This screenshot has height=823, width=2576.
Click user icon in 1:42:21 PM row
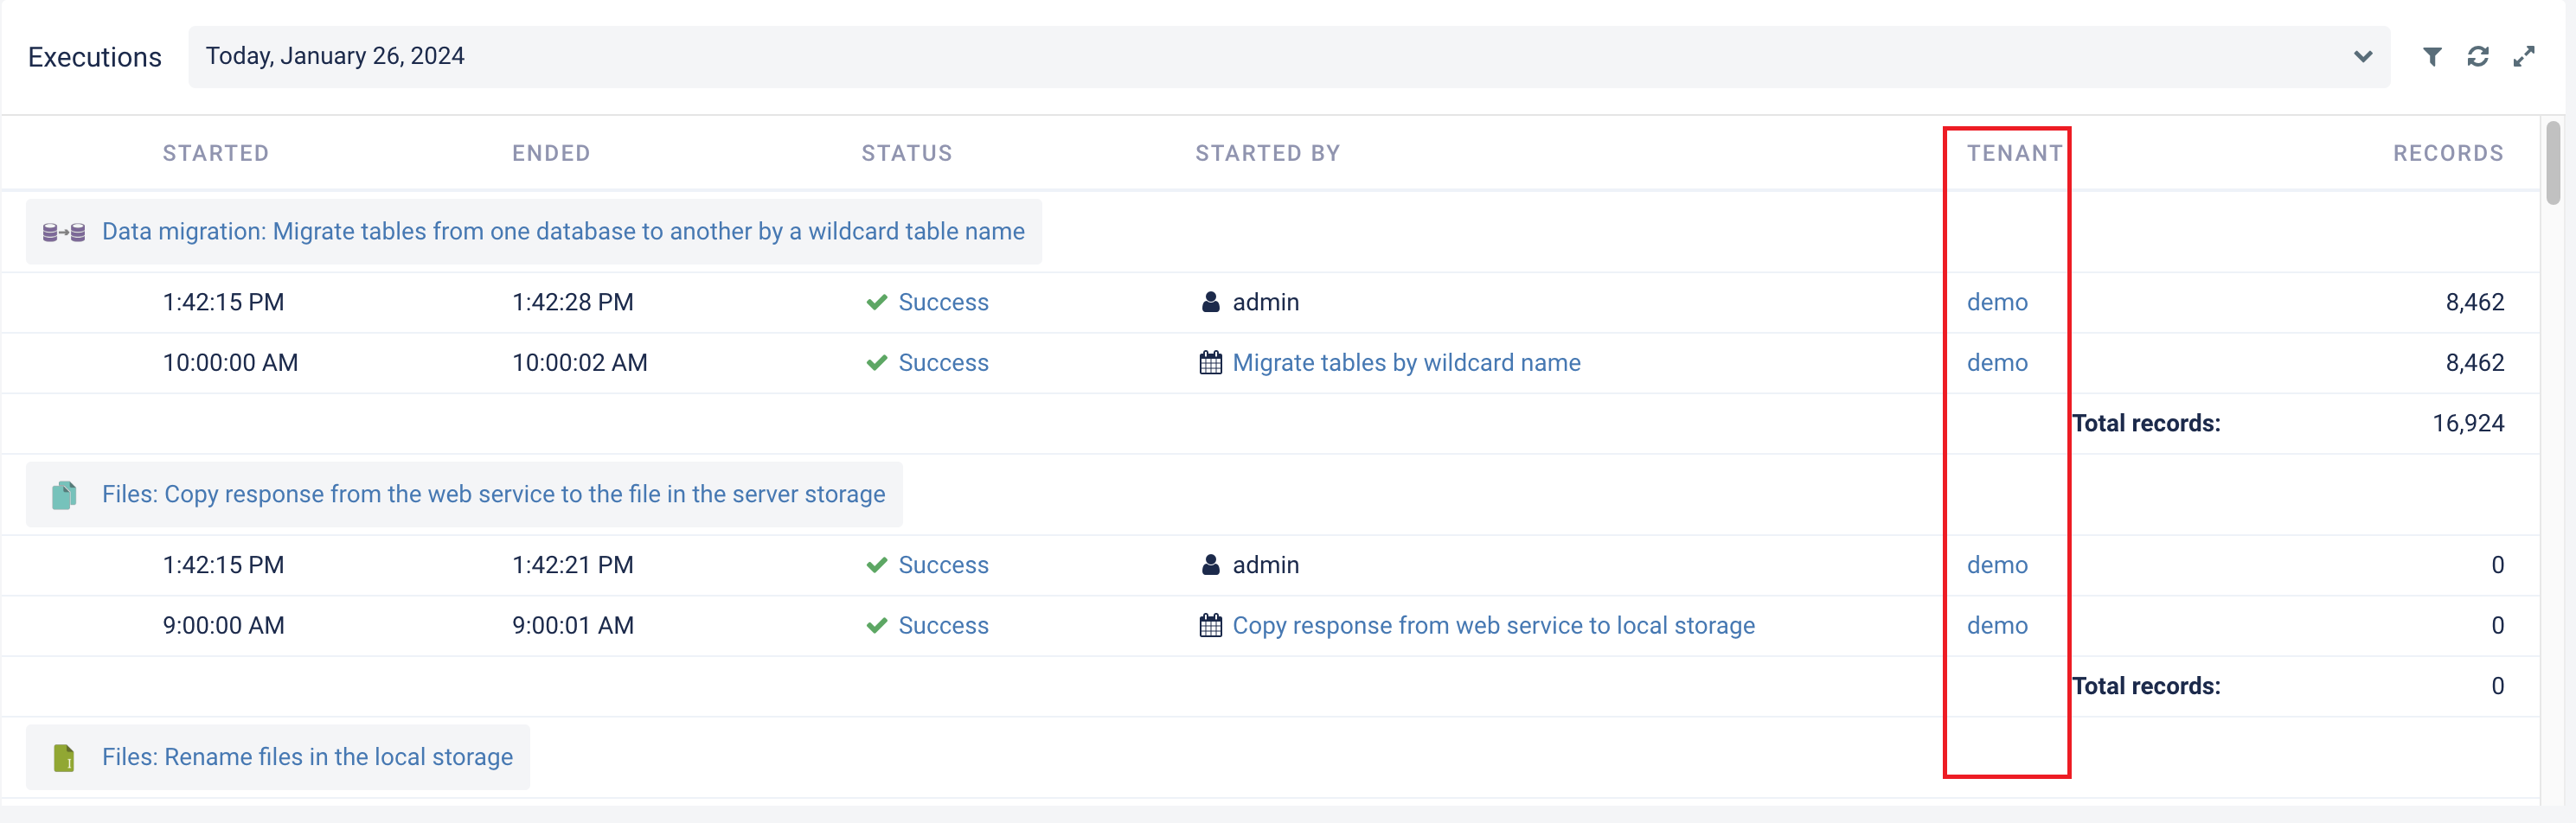click(1210, 565)
